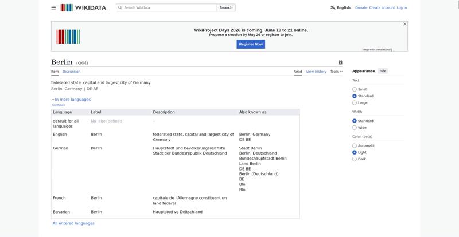The image size is (459, 237).
Task: Click the language translate icon near English
Action: point(333,7)
